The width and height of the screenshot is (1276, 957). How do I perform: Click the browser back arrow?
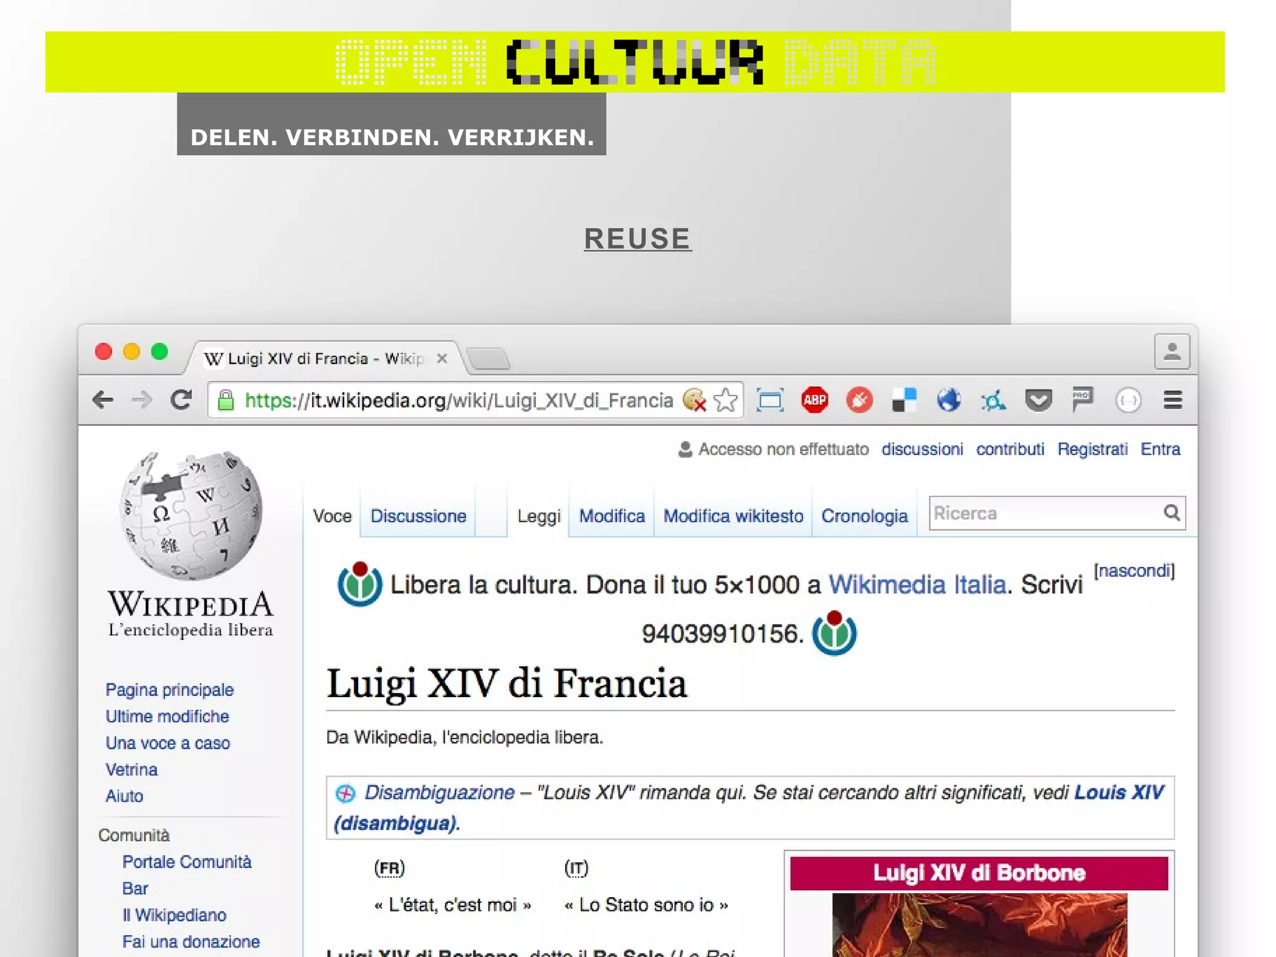[x=103, y=399]
